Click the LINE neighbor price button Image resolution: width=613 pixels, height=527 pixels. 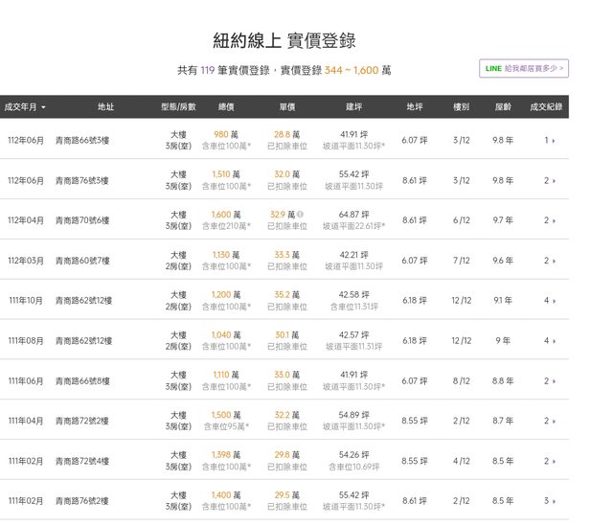pyautogui.click(x=525, y=68)
